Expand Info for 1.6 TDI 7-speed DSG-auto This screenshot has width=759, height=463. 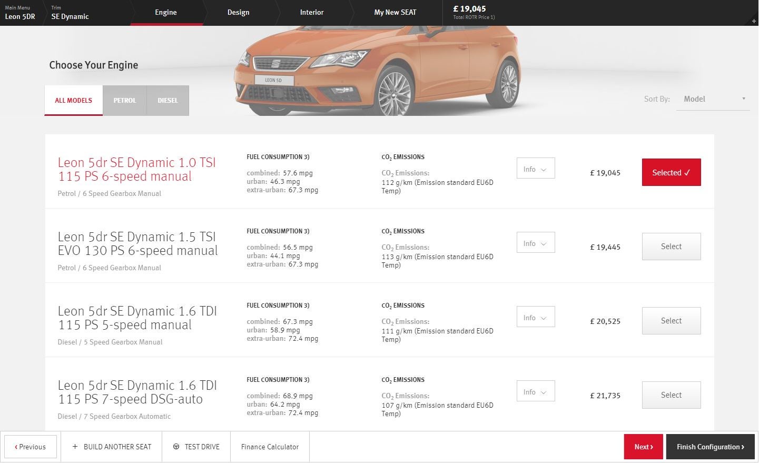click(x=536, y=391)
